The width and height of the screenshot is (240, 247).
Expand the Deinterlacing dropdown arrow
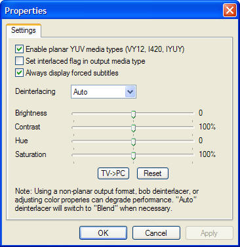(x=130, y=91)
